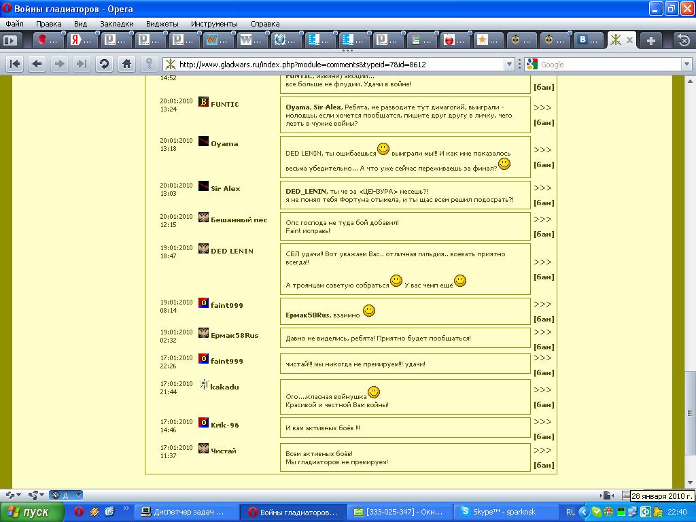Open the Инструменты menu

214,24
